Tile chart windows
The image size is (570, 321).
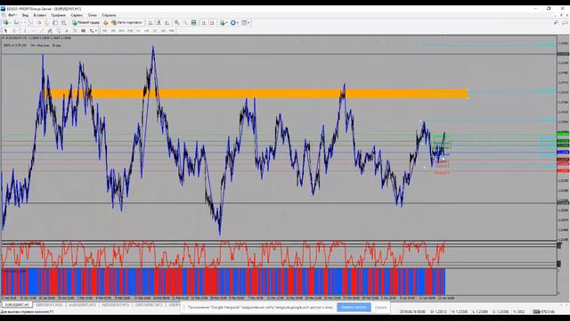(193, 22)
